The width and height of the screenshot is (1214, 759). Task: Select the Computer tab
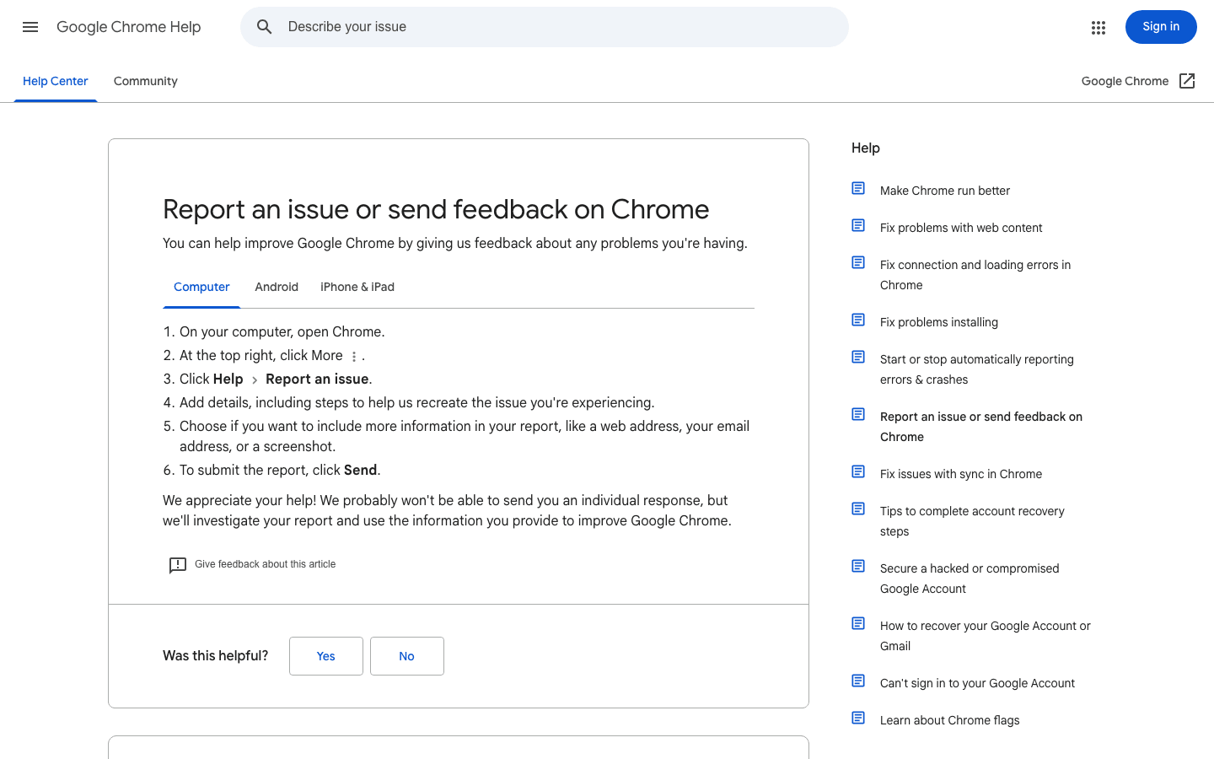(201, 287)
